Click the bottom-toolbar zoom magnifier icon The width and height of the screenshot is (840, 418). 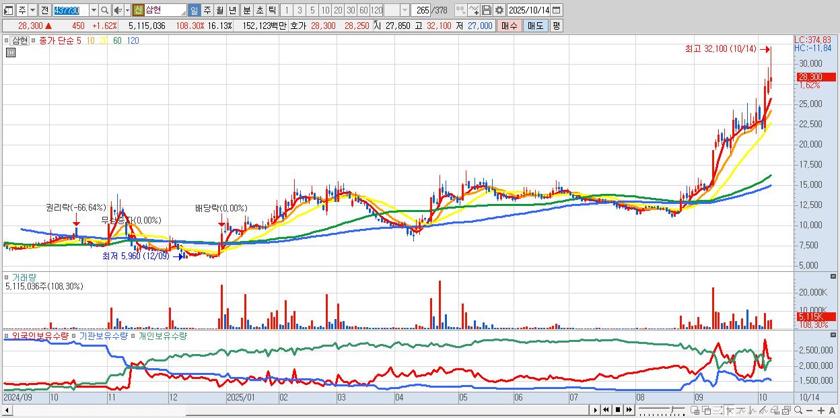click(x=798, y=410)
